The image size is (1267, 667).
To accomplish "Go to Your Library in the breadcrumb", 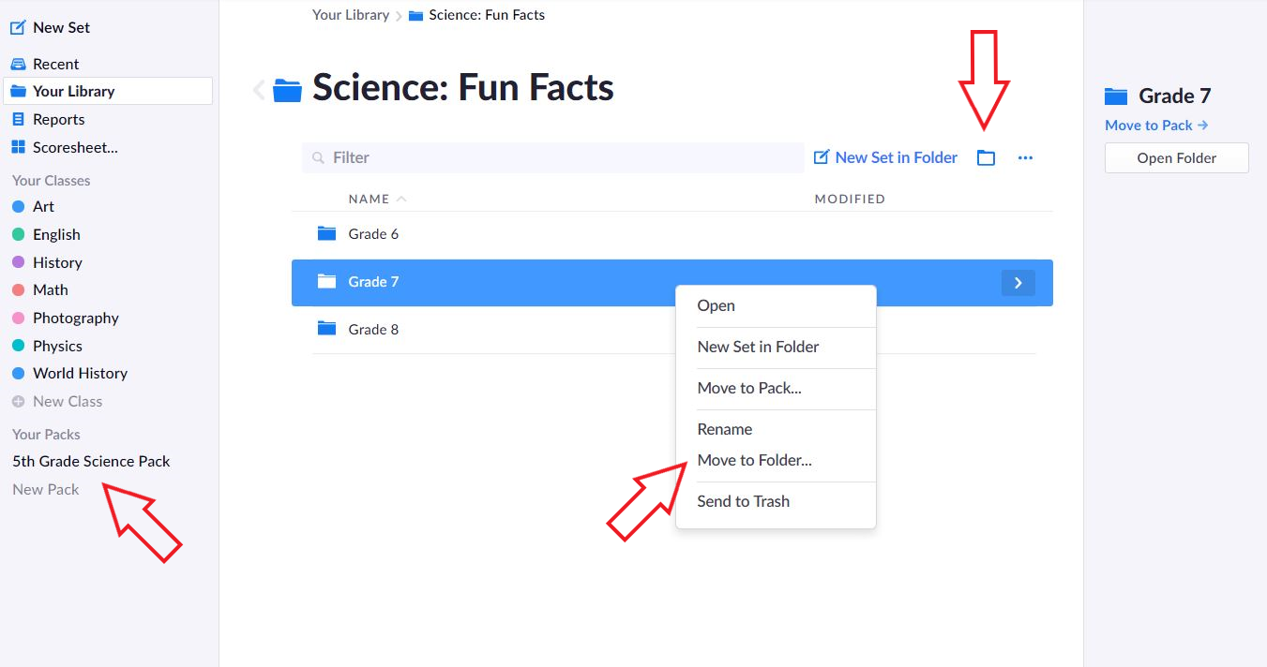I will pos(351,15).
